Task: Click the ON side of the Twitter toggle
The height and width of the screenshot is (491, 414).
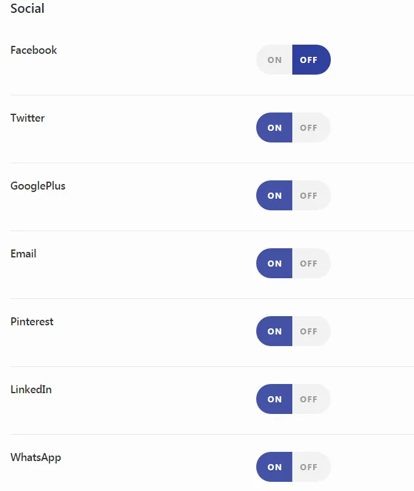Action: [x=275, y=128]
